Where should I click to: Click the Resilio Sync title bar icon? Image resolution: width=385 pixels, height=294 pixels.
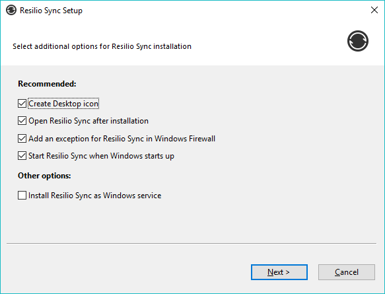(11, 11)
